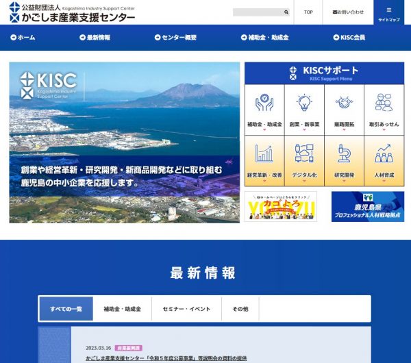Click the date 2023.03.16

click(x=98, y=348)
